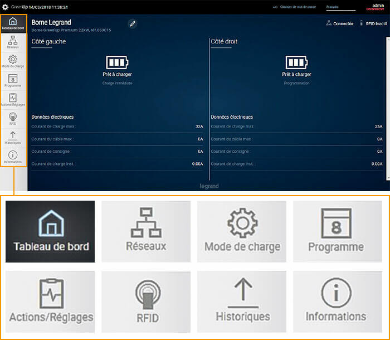Click the admin user name
Viewport: 390px width, 340px height.
coord(378,5)
